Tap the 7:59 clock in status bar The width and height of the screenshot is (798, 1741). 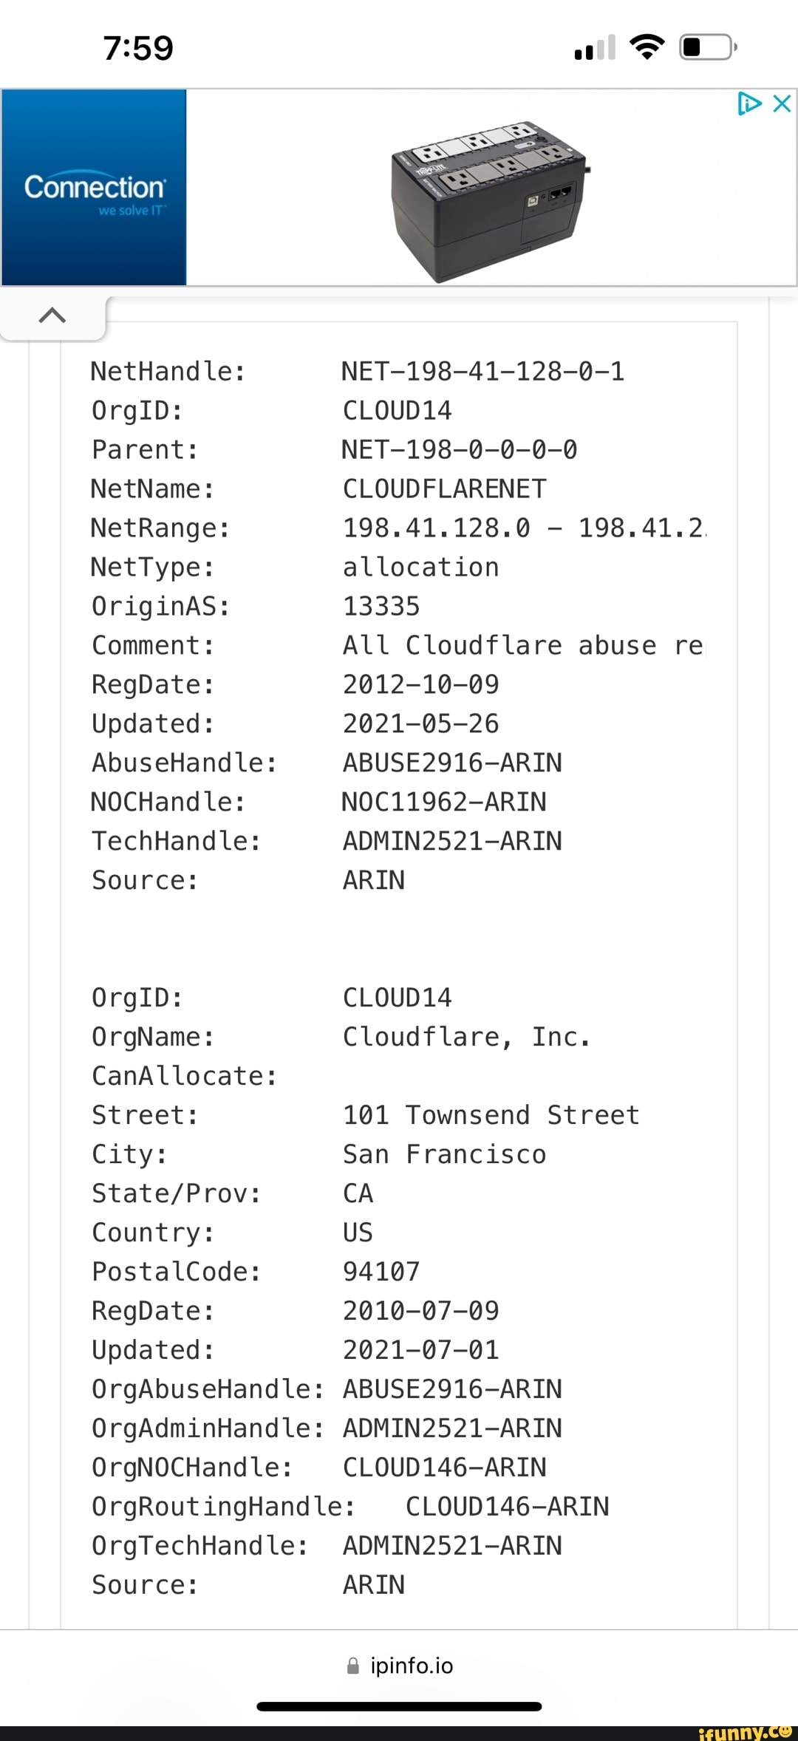(x=138, y=49)
